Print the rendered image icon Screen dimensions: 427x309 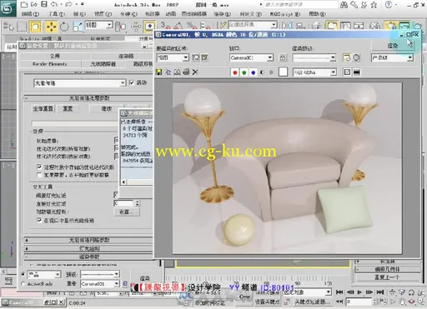pos(186,72)
